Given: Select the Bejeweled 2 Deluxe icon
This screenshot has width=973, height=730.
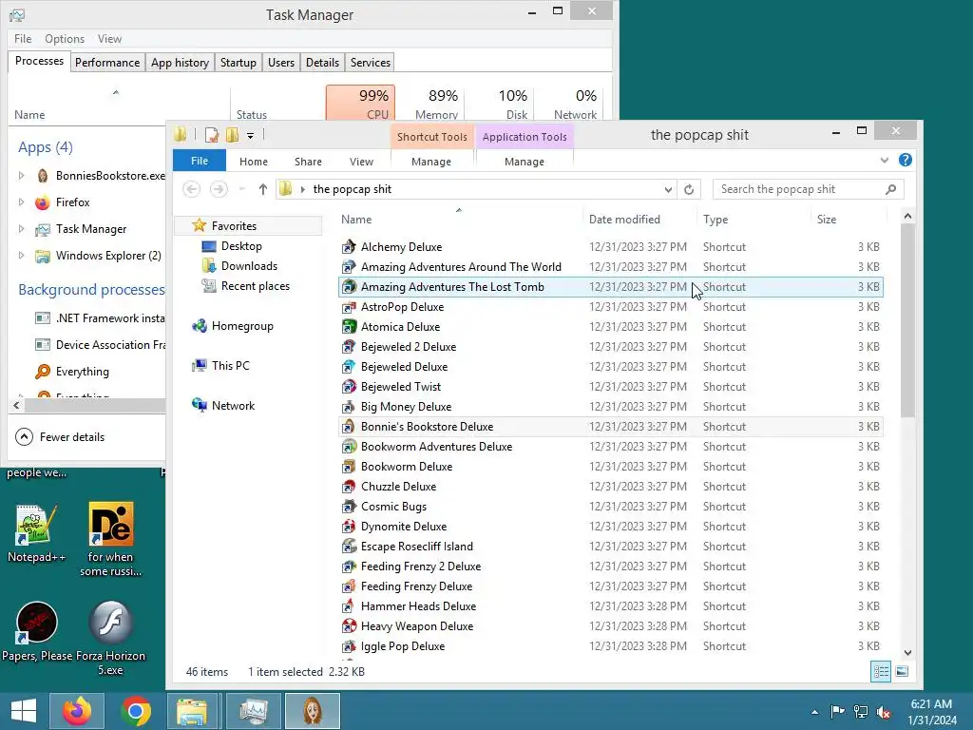Looking at the screenshot, I should (350, 346).
